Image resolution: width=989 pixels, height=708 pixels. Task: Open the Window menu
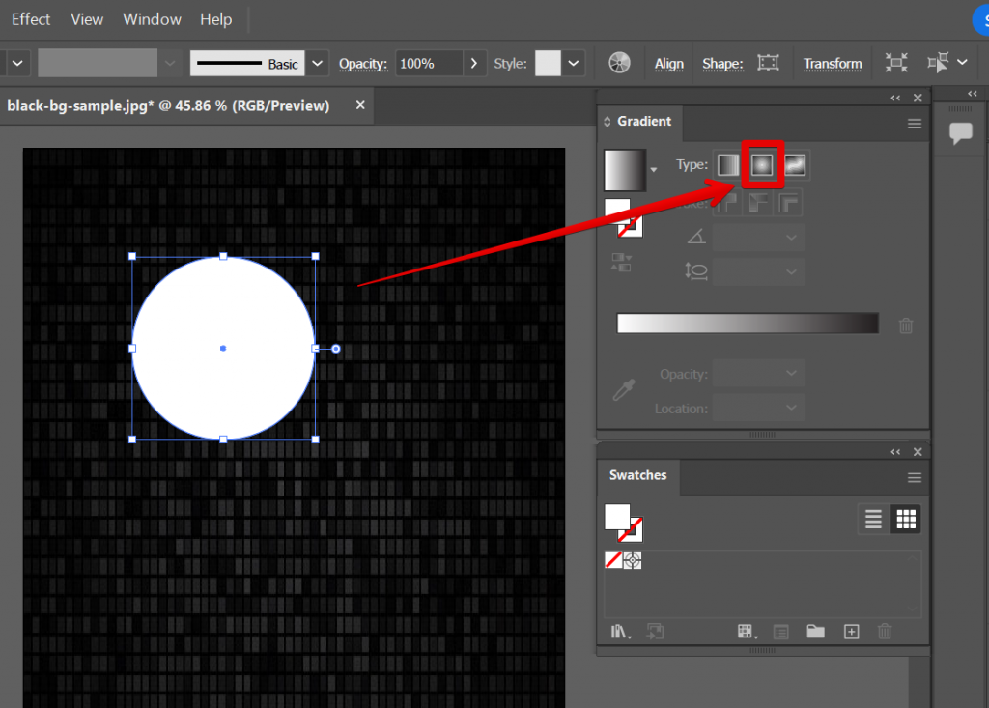[152, 18]
